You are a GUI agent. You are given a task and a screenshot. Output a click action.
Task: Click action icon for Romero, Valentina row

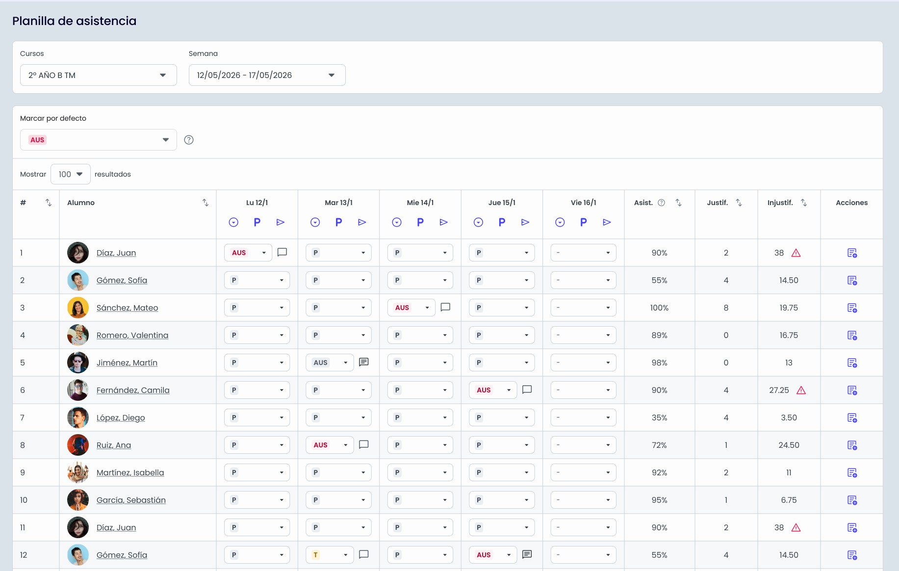852,336
